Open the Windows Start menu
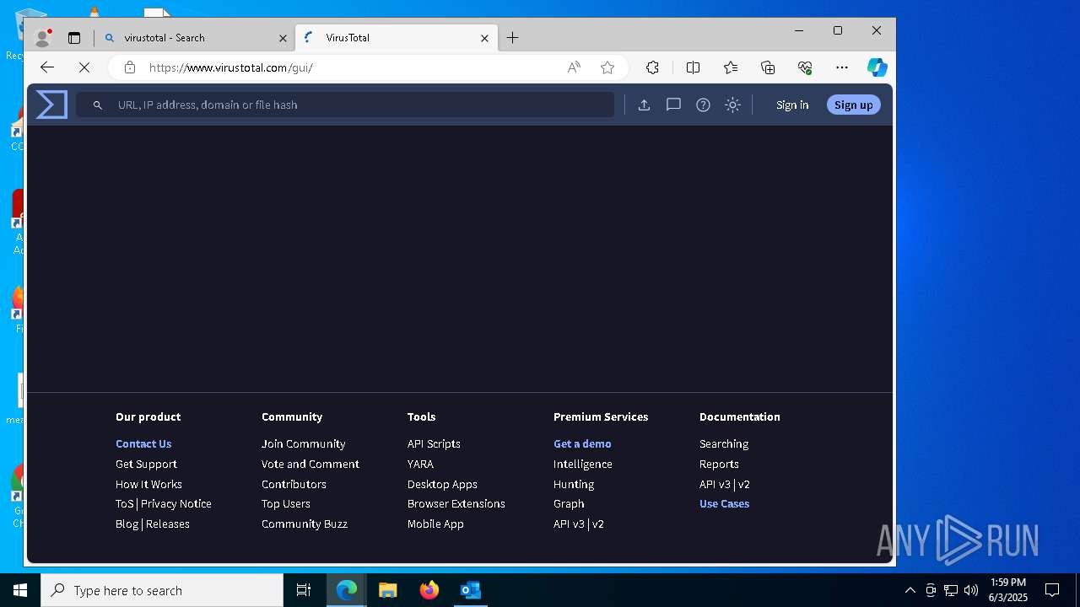 click(20, 590)
